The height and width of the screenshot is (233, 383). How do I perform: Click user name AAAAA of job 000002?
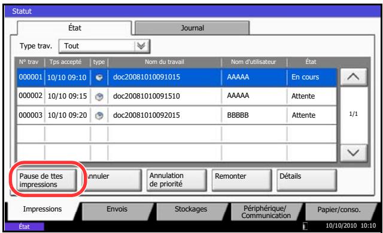coord(238,96)
